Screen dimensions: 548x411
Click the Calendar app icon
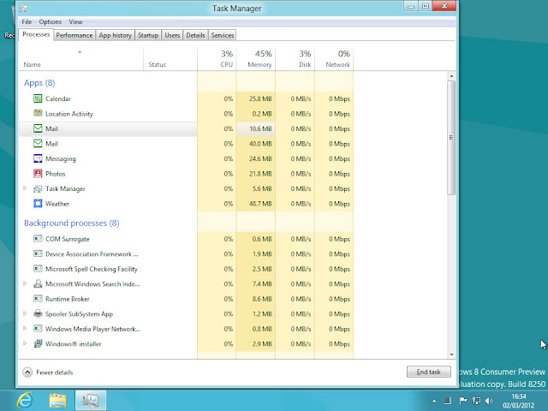coord(38,98)
